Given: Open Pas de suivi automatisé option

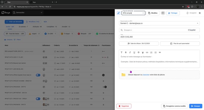Looking at the screenshot, I should point(180,43).
